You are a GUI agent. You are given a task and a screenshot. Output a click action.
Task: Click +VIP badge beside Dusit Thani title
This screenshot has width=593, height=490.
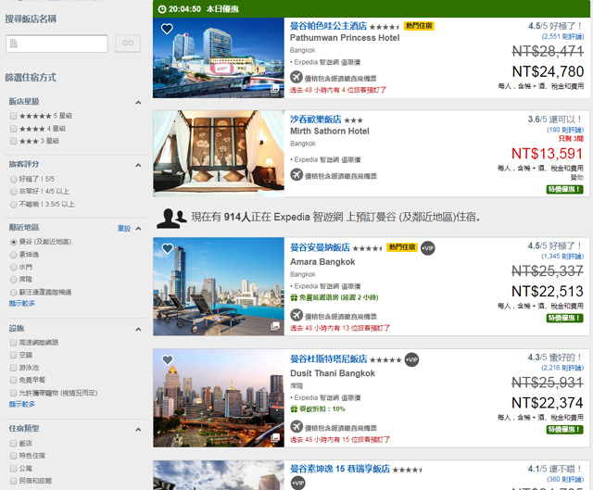point(411,359)
